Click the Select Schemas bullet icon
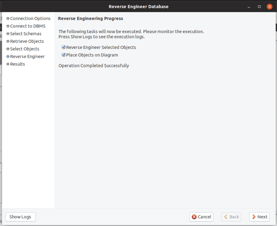The image size is (277, 226). [8, 34]
